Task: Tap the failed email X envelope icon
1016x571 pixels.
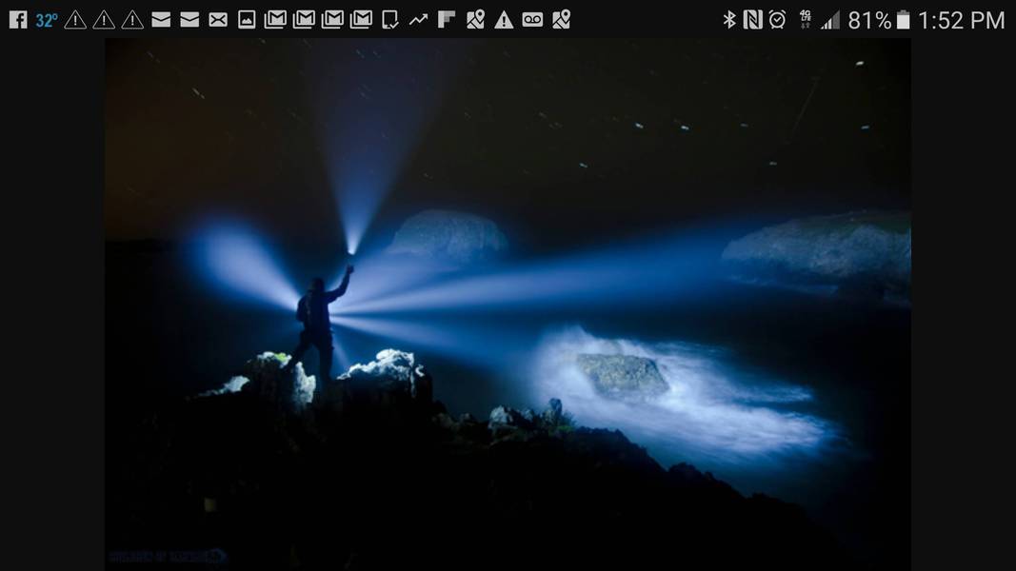Action: 218,19
